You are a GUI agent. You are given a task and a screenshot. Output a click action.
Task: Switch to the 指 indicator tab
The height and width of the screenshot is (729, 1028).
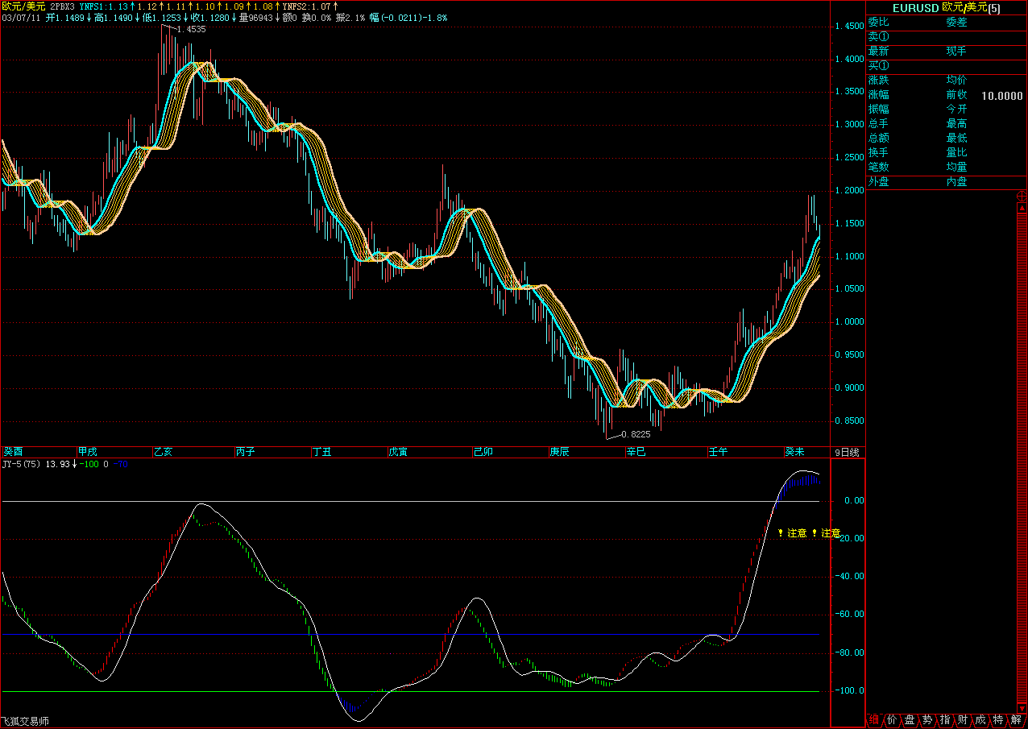946,719
